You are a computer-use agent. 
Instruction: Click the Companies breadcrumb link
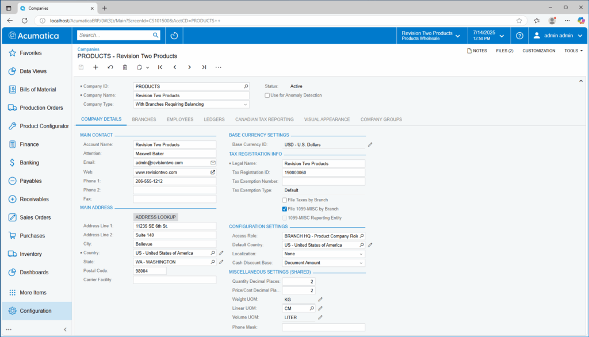[x=88, y=49]
